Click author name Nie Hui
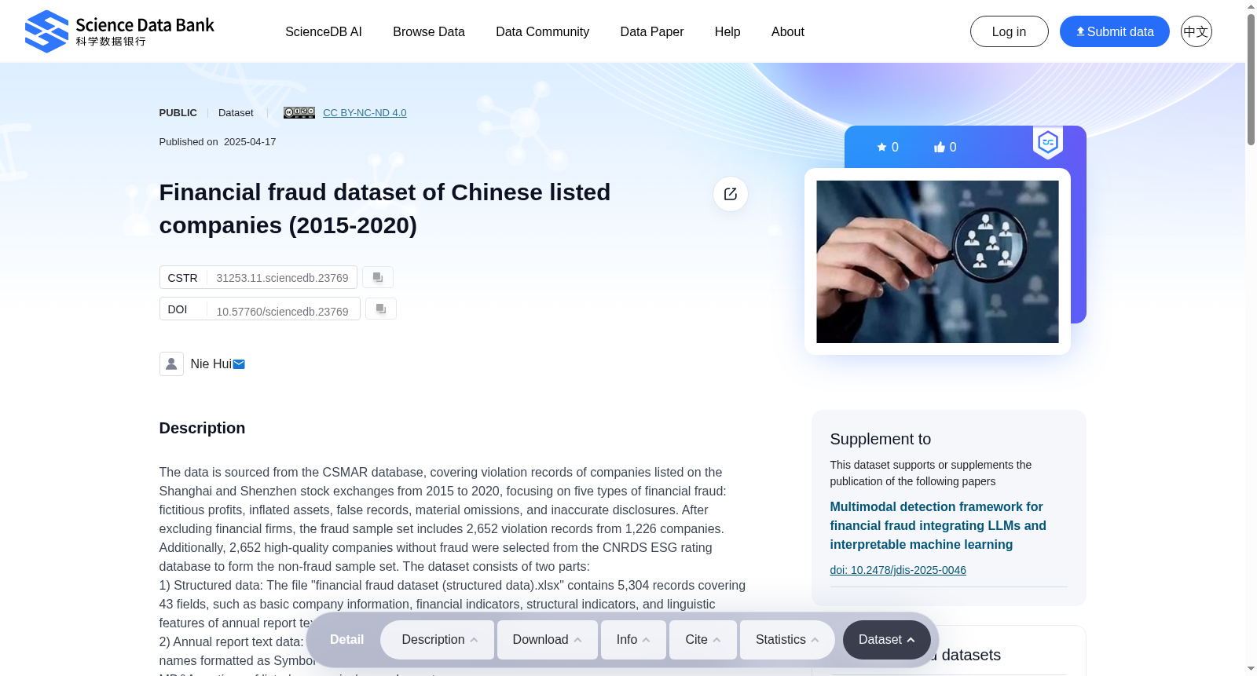Screen dimensions: 1257x676 click(211, 364)
